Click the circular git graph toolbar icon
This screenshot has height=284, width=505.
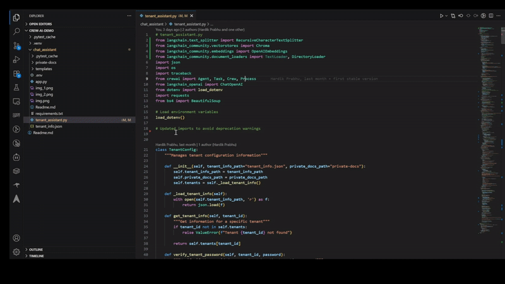coord(484,16)
